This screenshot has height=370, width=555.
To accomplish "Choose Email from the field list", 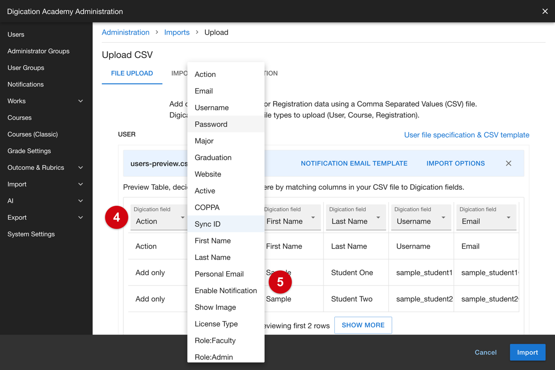I will pos(226,91).
